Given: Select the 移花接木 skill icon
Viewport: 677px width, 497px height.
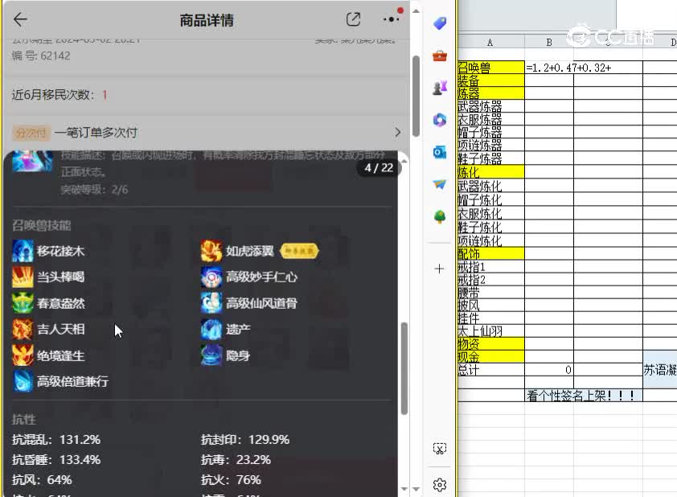Looking at the screenshot, I should (x=23, y=251).
